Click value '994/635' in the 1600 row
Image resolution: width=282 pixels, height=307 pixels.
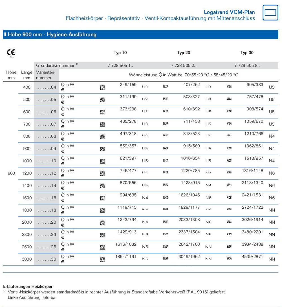coord(128,195)
